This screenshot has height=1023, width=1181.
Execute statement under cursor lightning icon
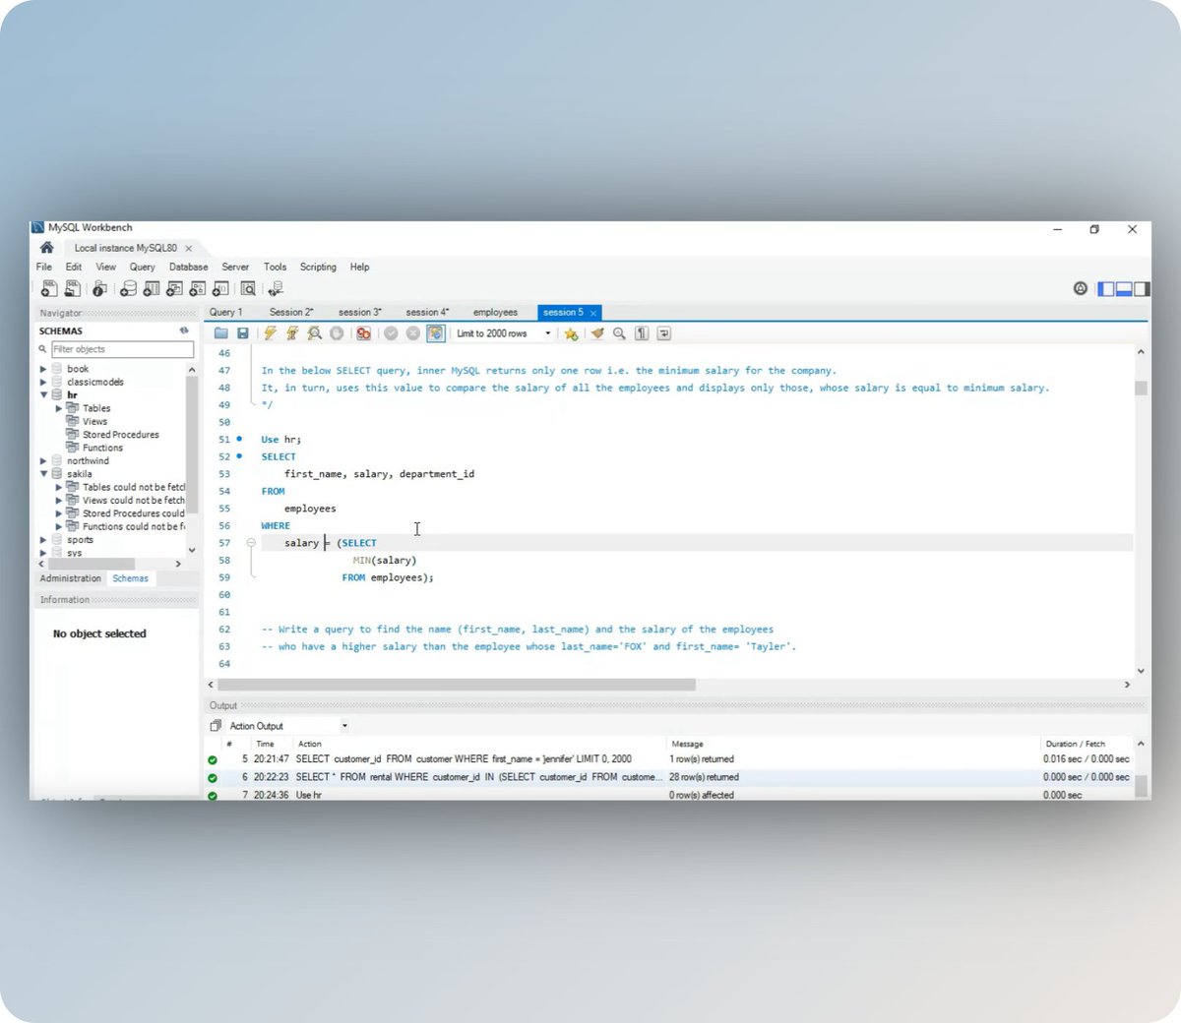292,333
